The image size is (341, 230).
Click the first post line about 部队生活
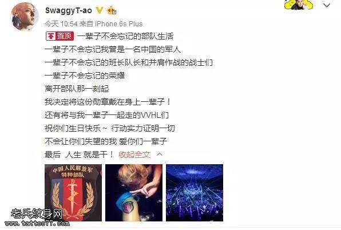(x=125, y=36)
